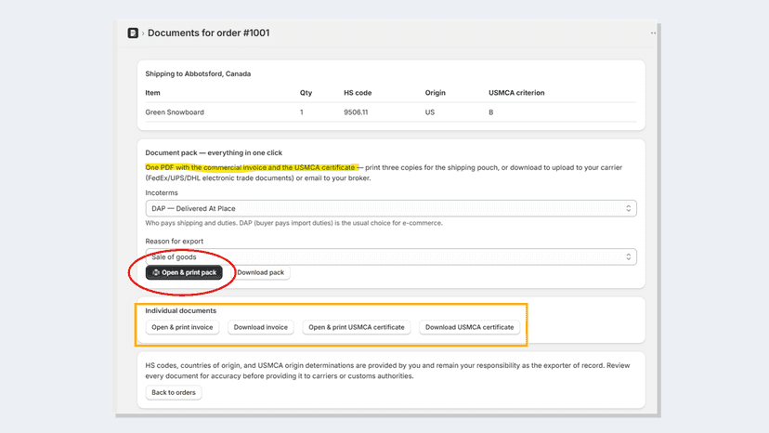
Task: Click Open & print USMCA certificate
Action: (x=357, y=327)
